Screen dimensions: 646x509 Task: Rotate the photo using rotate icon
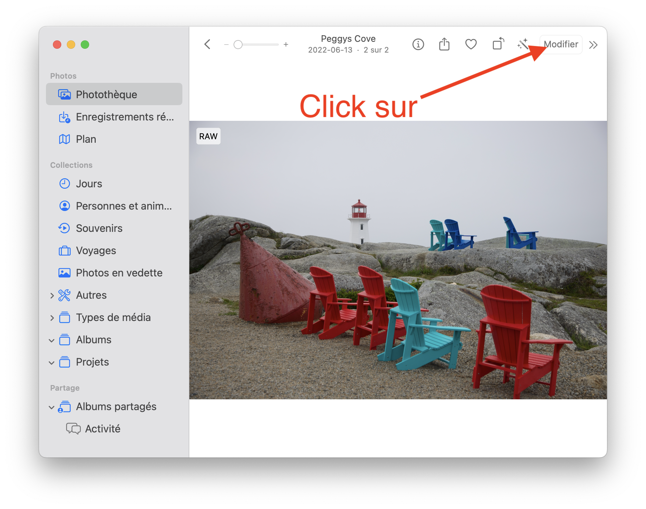[x=498, y=44]
